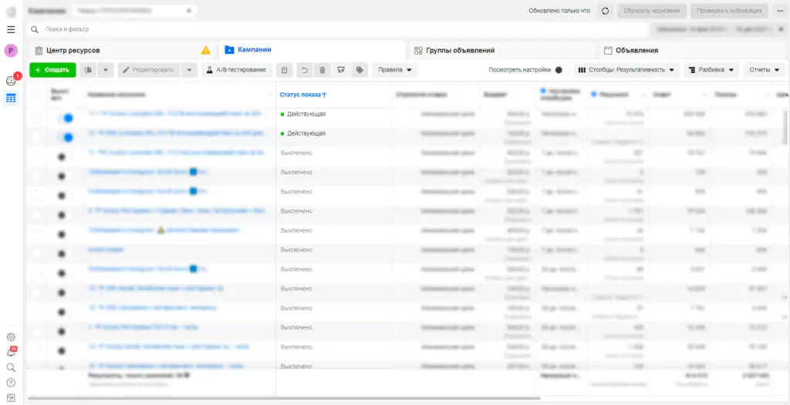Tick the select-all checkbox in table header
Viewport: 790px width, 405px height.
36,95
